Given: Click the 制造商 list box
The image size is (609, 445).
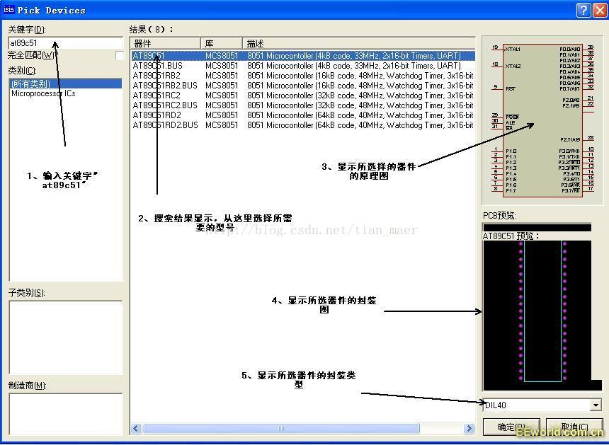Looking at the screenshot, I should pos(66,414).
